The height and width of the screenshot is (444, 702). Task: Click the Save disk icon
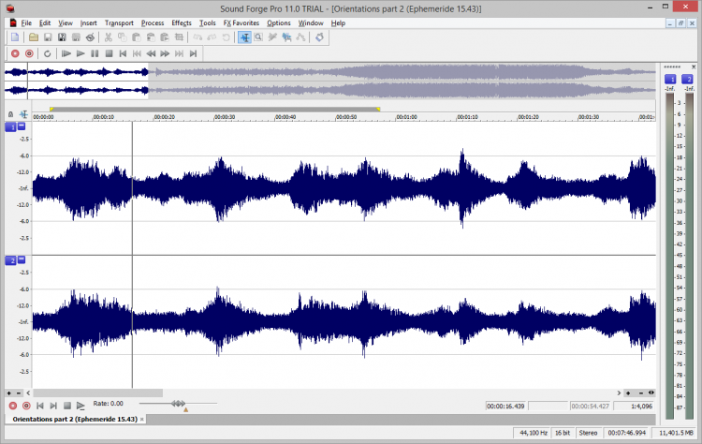coord(48,37)
